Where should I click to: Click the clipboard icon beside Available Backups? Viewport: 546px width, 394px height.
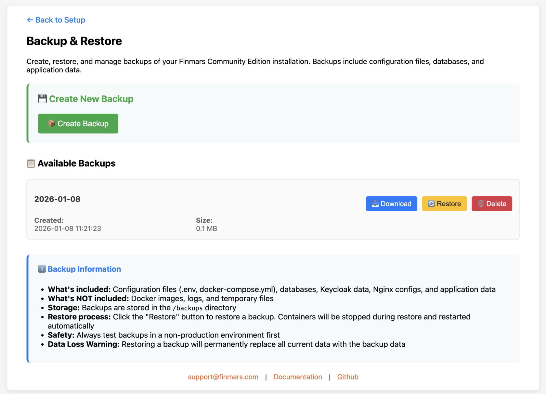coord(31,164)
